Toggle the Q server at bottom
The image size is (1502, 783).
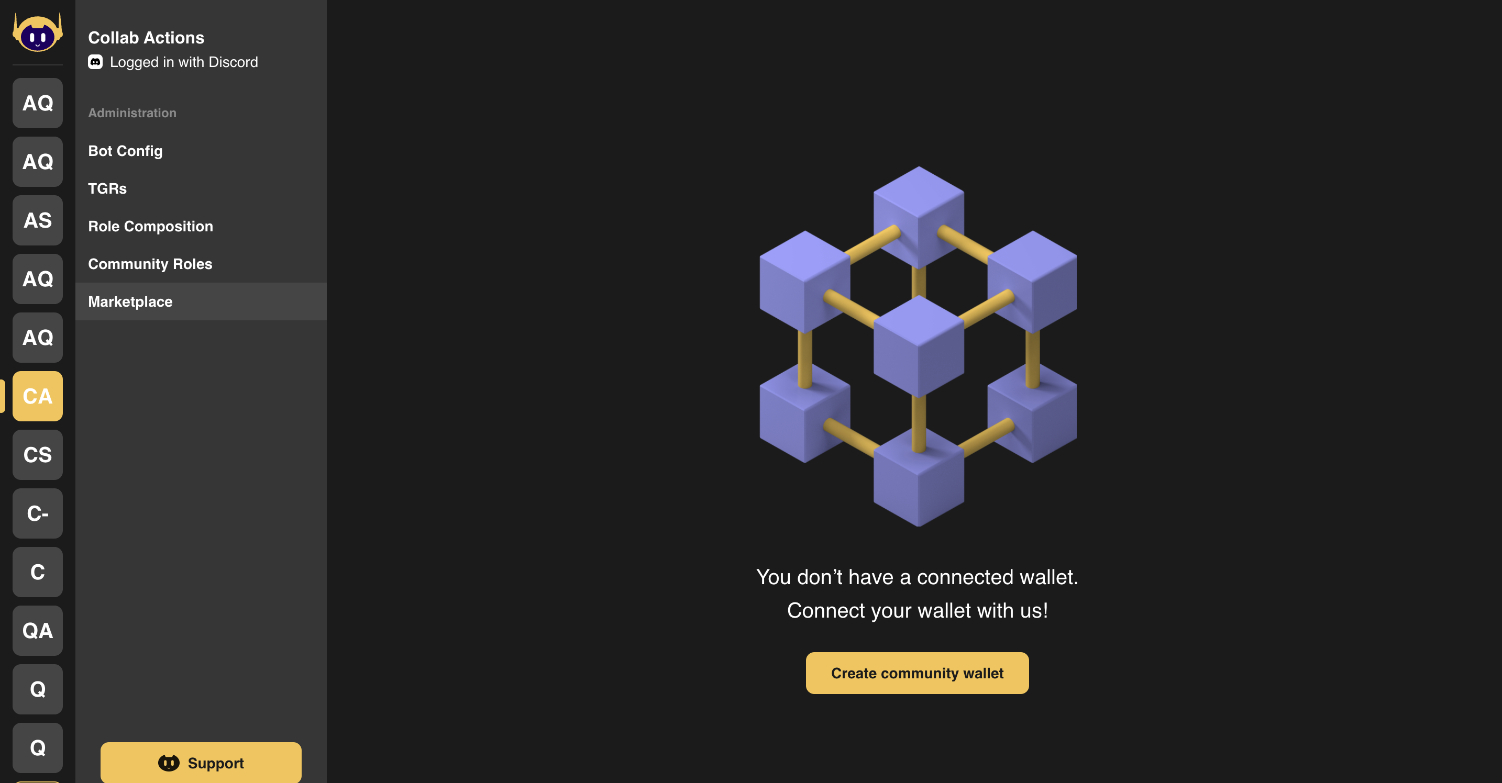pyautogui.click(x=38, y=747)
